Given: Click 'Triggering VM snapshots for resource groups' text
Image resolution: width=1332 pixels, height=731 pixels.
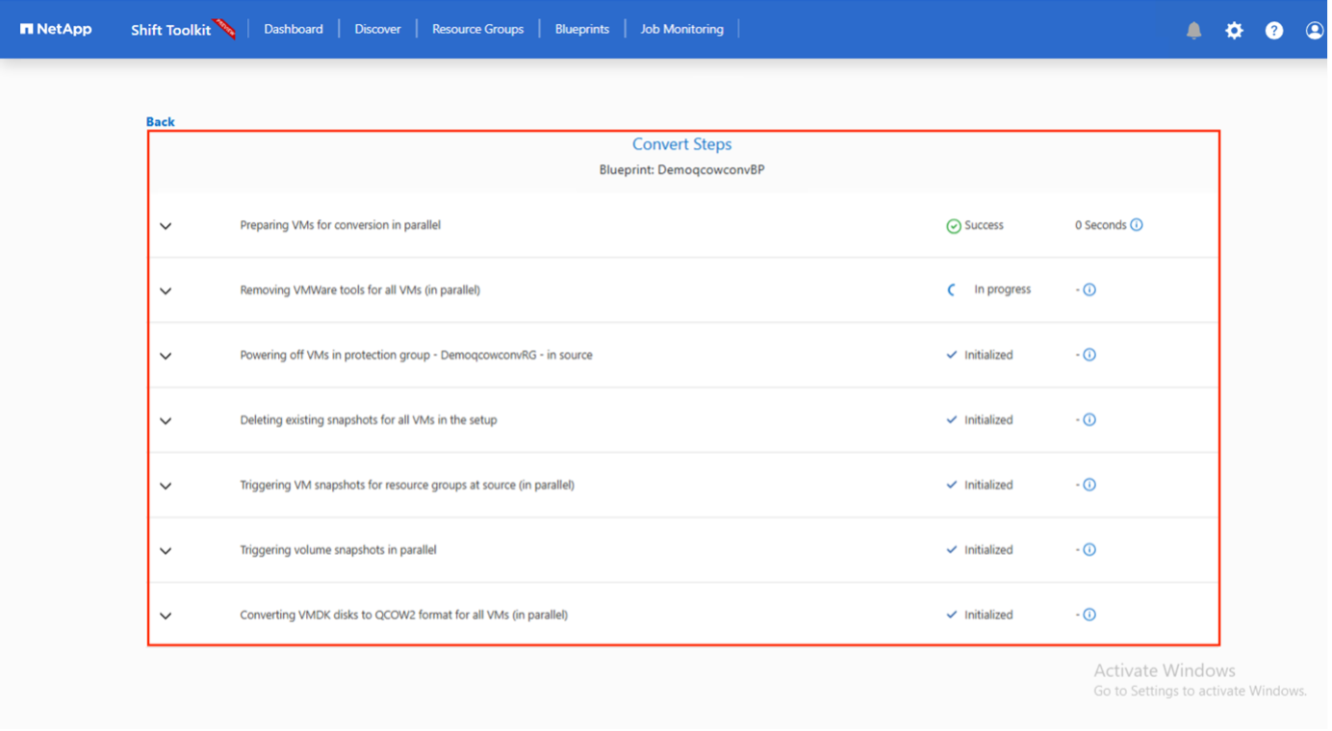Looking at the screenshot, I should click(x=408, y=486).
